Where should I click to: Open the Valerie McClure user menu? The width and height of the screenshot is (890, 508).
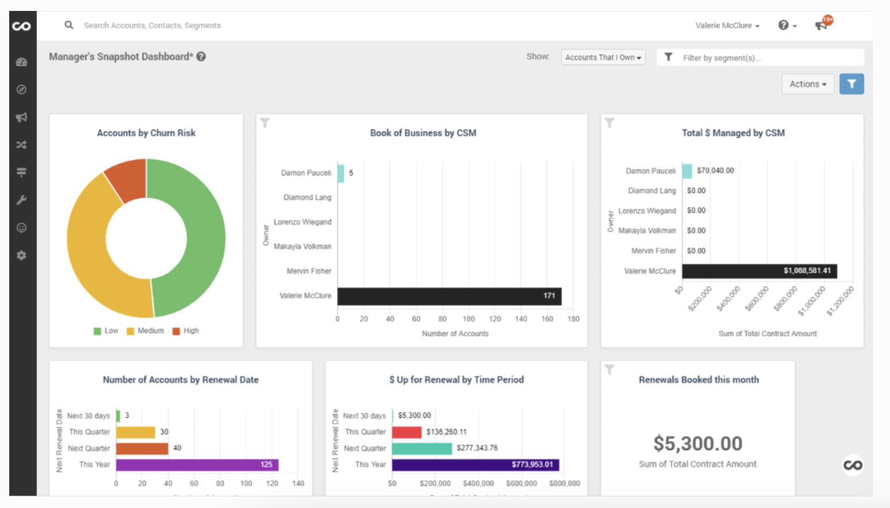click(728, 25)
